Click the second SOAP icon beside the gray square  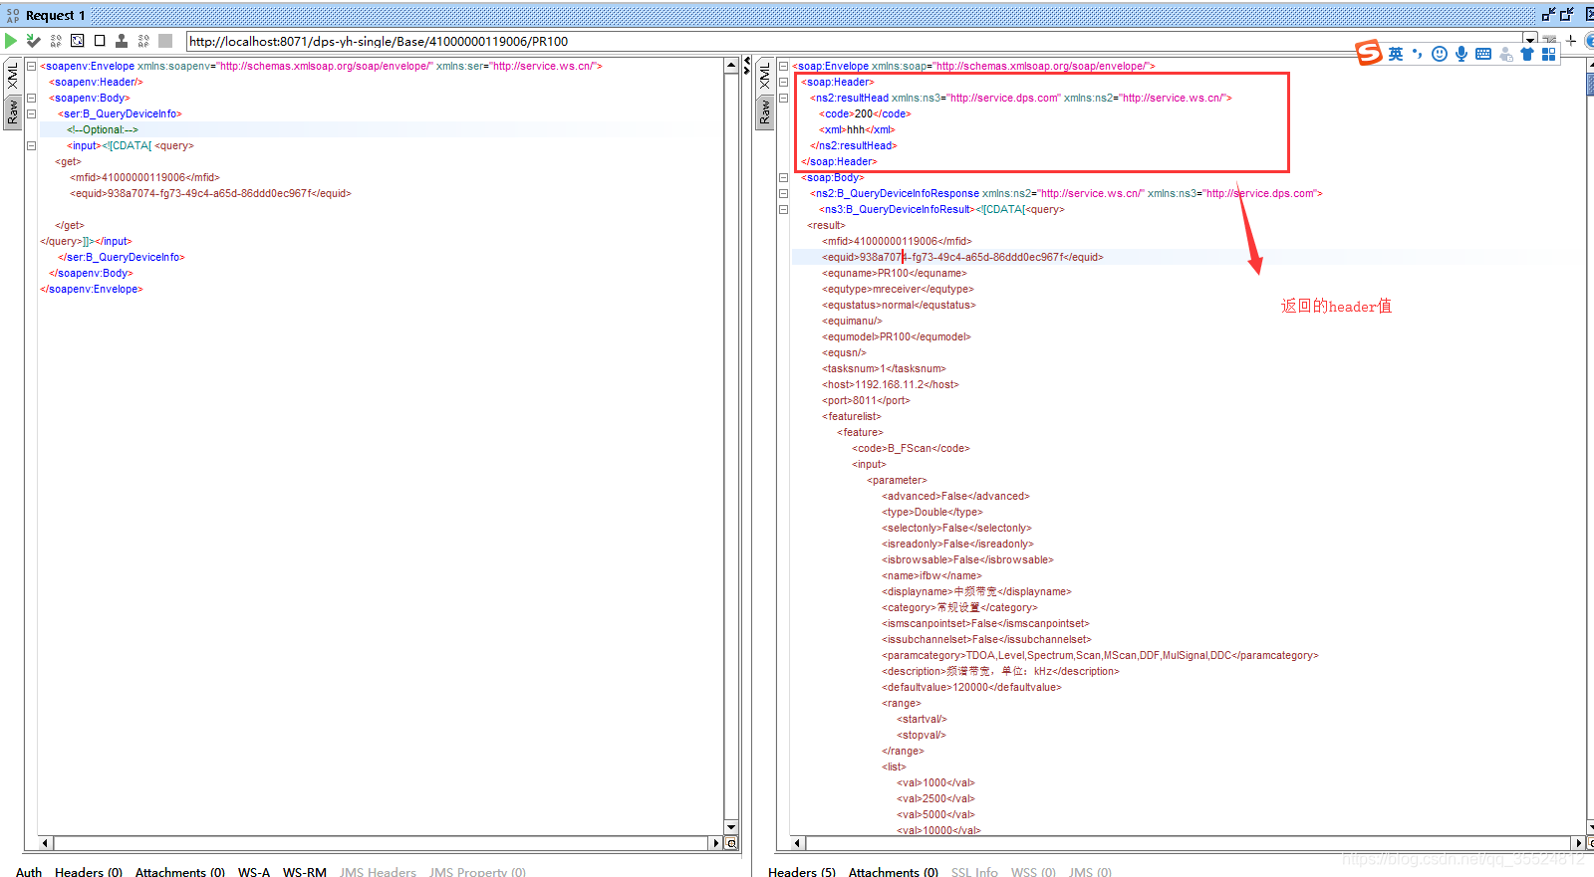pos(143,41)
